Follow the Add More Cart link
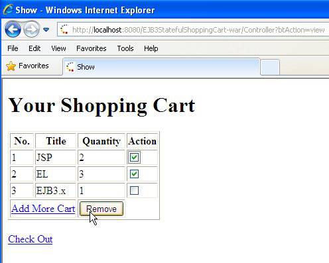The image size is (329, 263). tap(43, 209)
